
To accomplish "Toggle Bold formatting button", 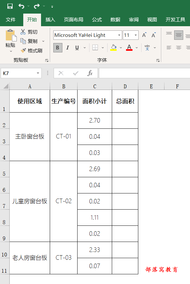I will click(58, 48).
